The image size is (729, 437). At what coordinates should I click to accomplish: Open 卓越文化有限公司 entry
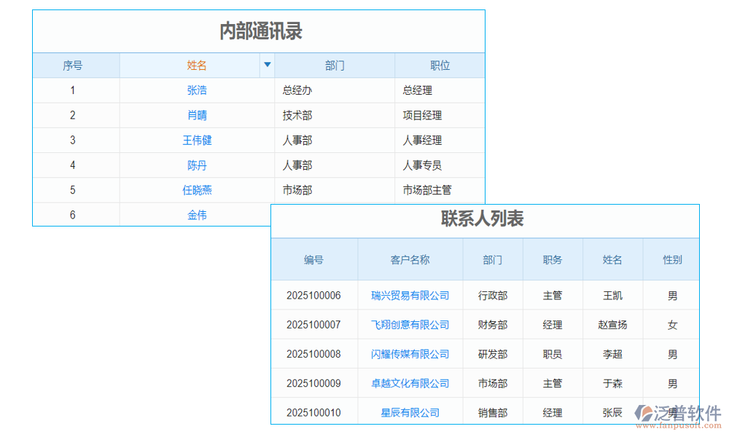pos(409,383)
